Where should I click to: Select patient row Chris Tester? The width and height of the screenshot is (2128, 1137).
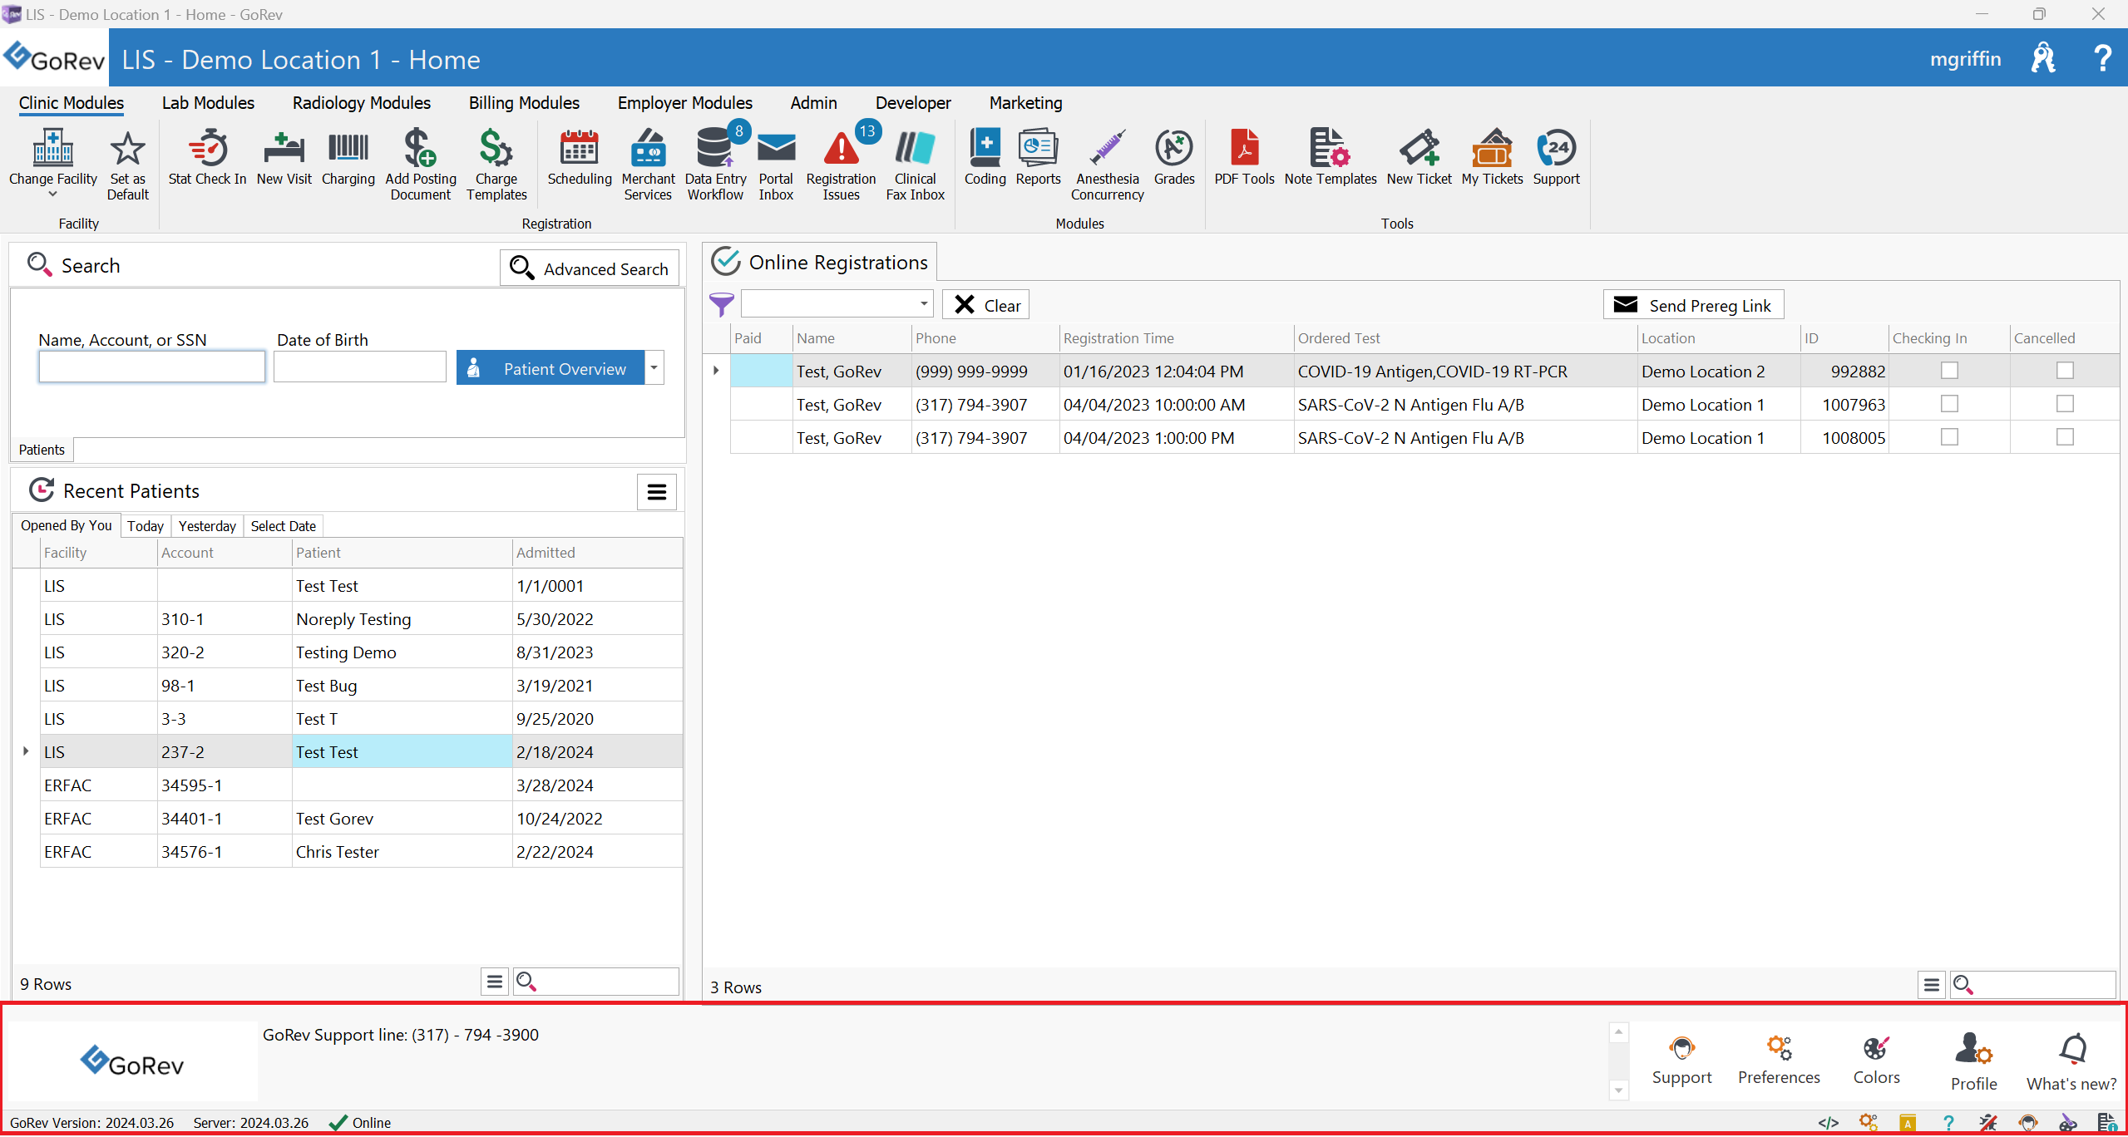coord(362,852)
